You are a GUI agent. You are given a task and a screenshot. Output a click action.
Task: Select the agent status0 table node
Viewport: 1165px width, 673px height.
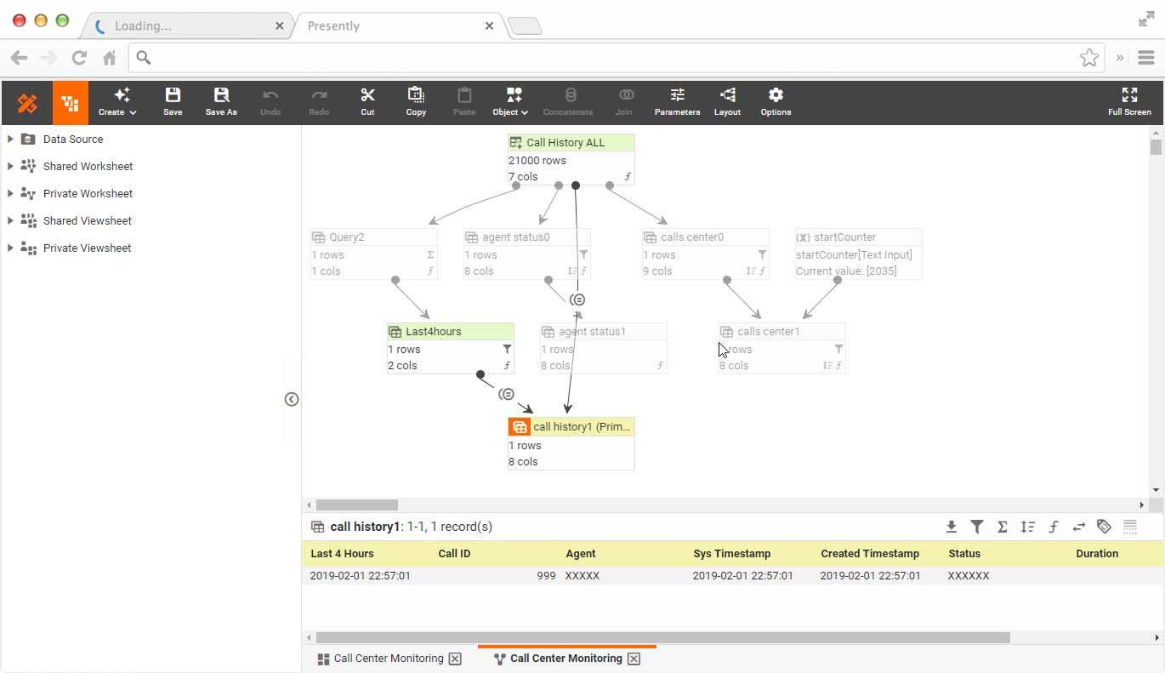tap(527, 254)
